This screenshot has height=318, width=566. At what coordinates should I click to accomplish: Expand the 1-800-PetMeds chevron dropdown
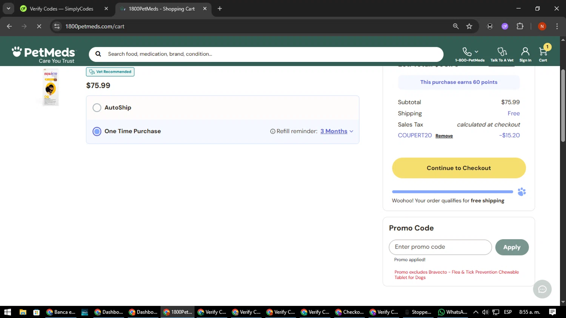[x=477, y=52]
